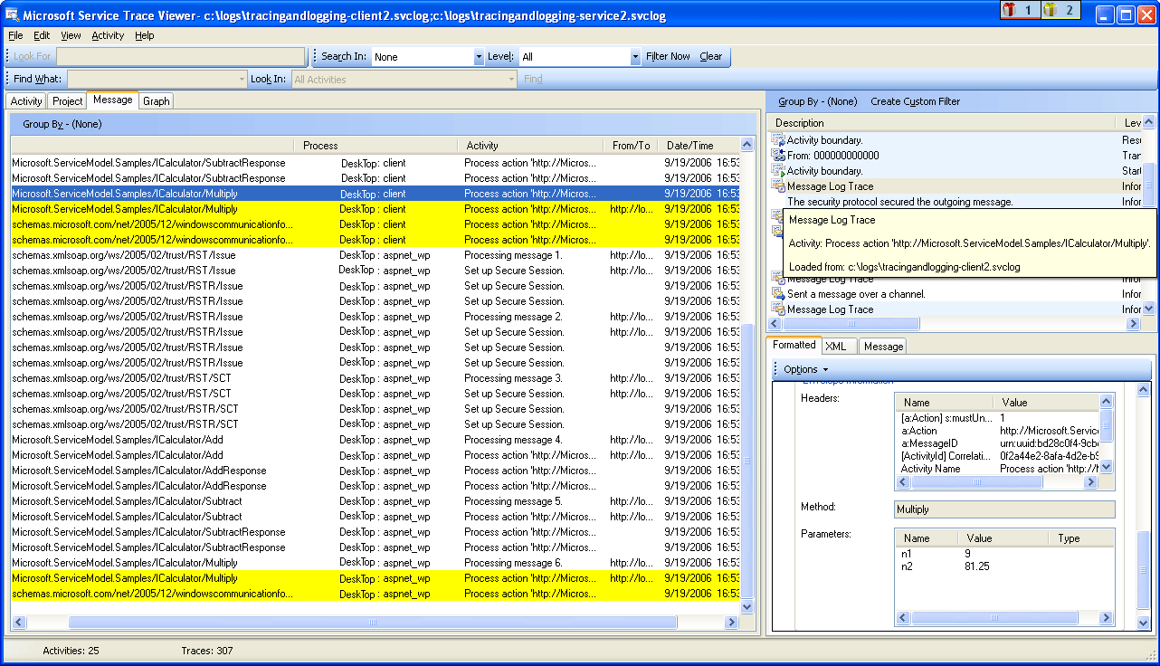1160x666 pixels.
Task: Click the started Activity boundary trace icon
Action: [x=776, y=171]
